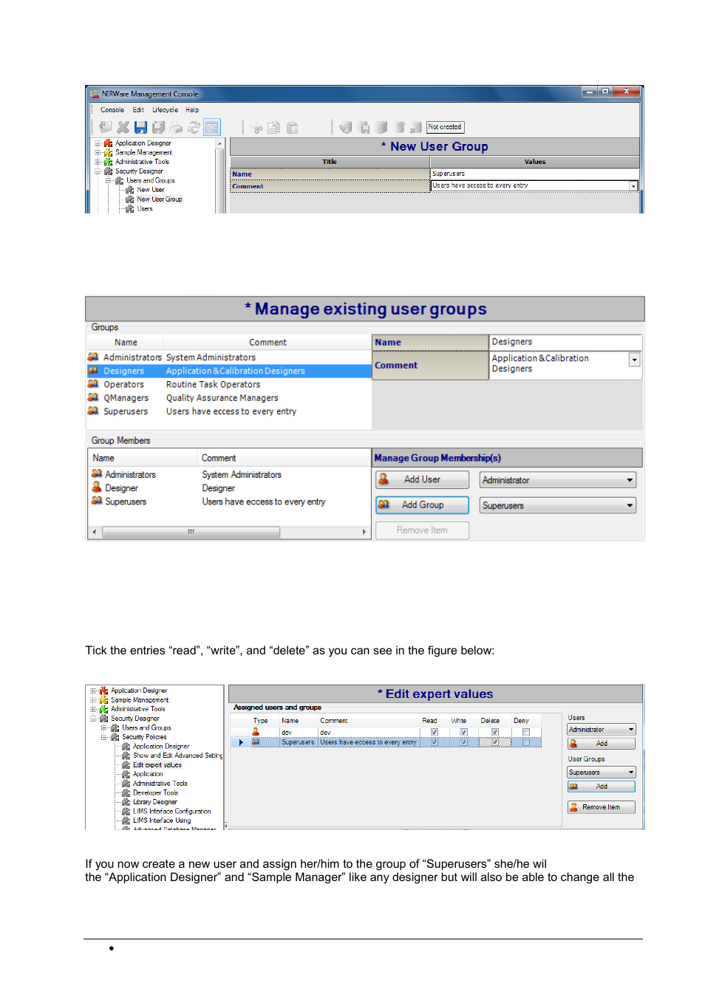Click the Name field containing Designers
705x997 pixels.
(565, 342)
